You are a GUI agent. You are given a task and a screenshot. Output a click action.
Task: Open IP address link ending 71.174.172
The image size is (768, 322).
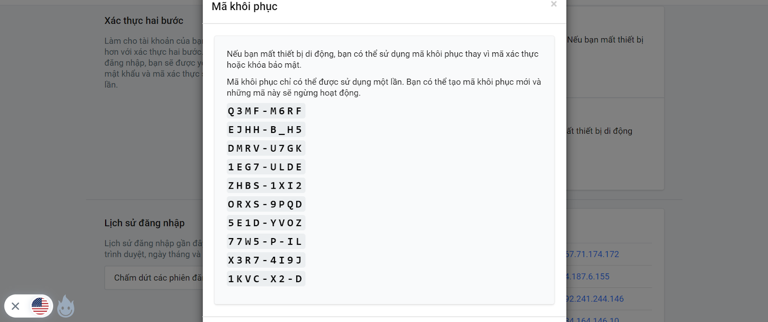592,254
